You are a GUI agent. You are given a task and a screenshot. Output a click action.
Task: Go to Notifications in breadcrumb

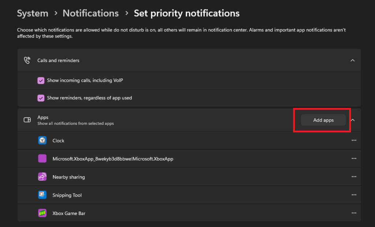pos(90,14)
